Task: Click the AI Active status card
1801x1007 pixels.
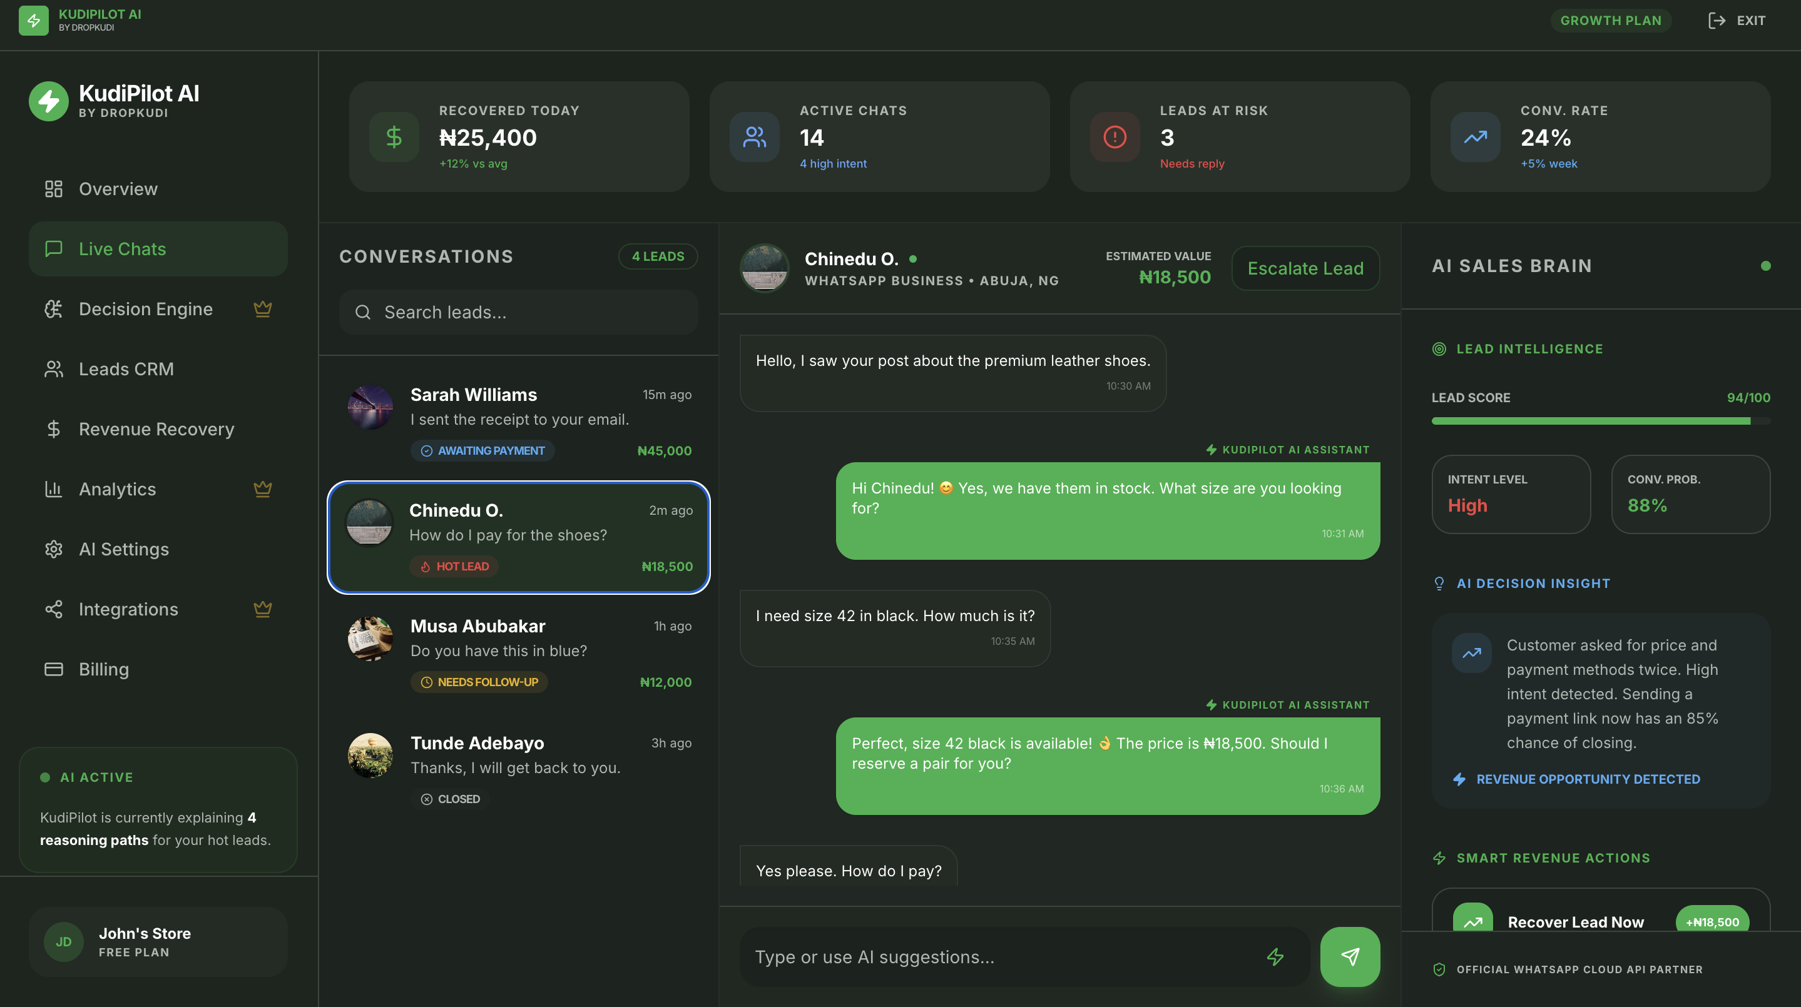Action: pos(158,810)
